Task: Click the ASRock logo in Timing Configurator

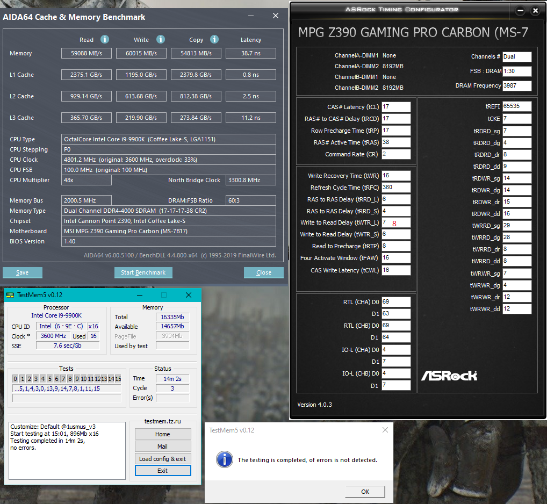Action: pos(449,376)
